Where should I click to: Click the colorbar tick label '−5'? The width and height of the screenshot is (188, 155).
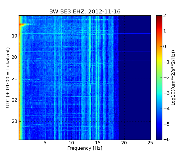[x=166, y=124]
